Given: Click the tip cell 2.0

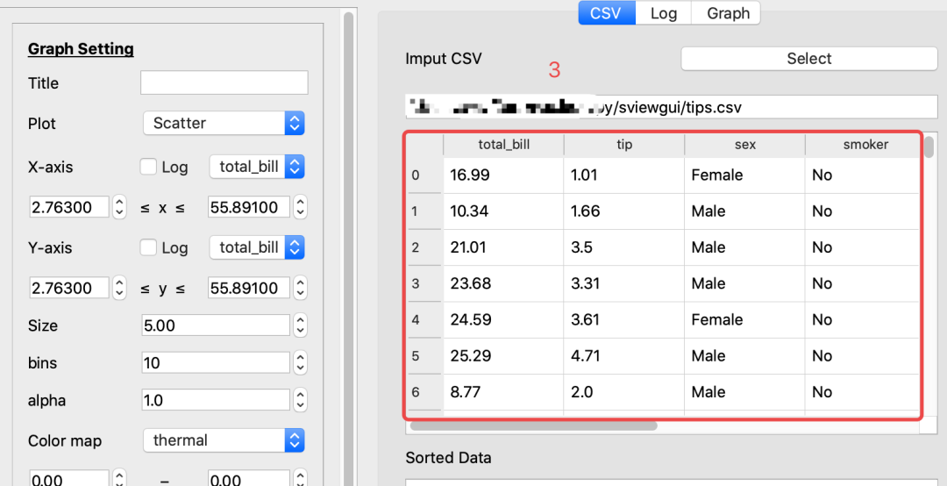Looking at the screenshot, I should tap(624, 392).
